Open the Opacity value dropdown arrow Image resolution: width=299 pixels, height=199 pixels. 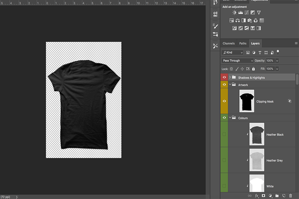pyautogui.click(x=277, y=61)
